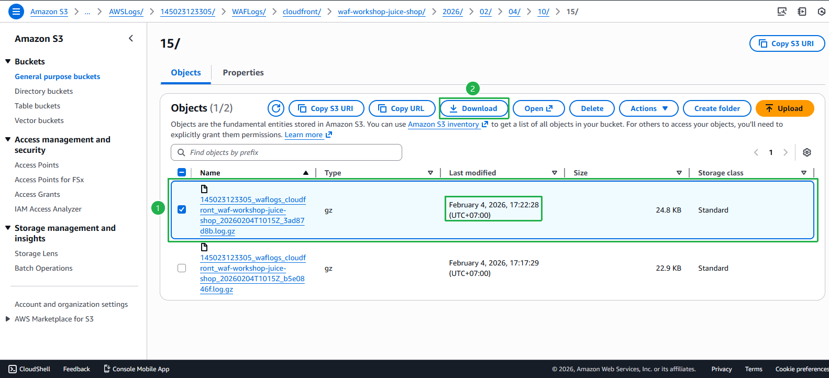Viewport: 829px width, 378px height.
Task: Sort by Last modified column arrow
Action: click(x=555, y=173)
